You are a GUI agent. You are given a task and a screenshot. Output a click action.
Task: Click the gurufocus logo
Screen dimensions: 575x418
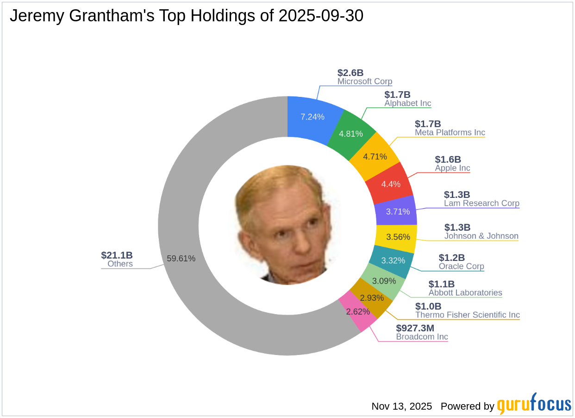pos(534,405)
